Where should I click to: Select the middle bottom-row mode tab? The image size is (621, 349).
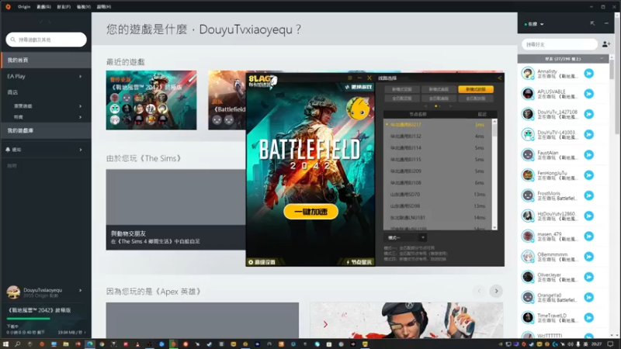(439, 98)
